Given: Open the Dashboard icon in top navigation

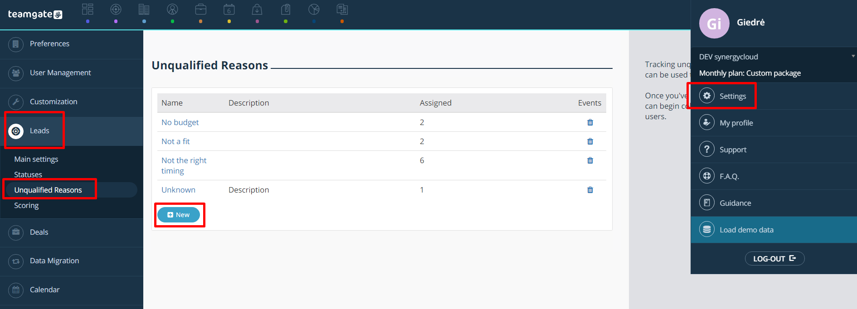Looking at the screenshot, I should (88, 9).
